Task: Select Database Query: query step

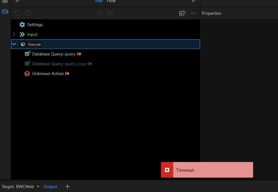Action: [54, 54]
